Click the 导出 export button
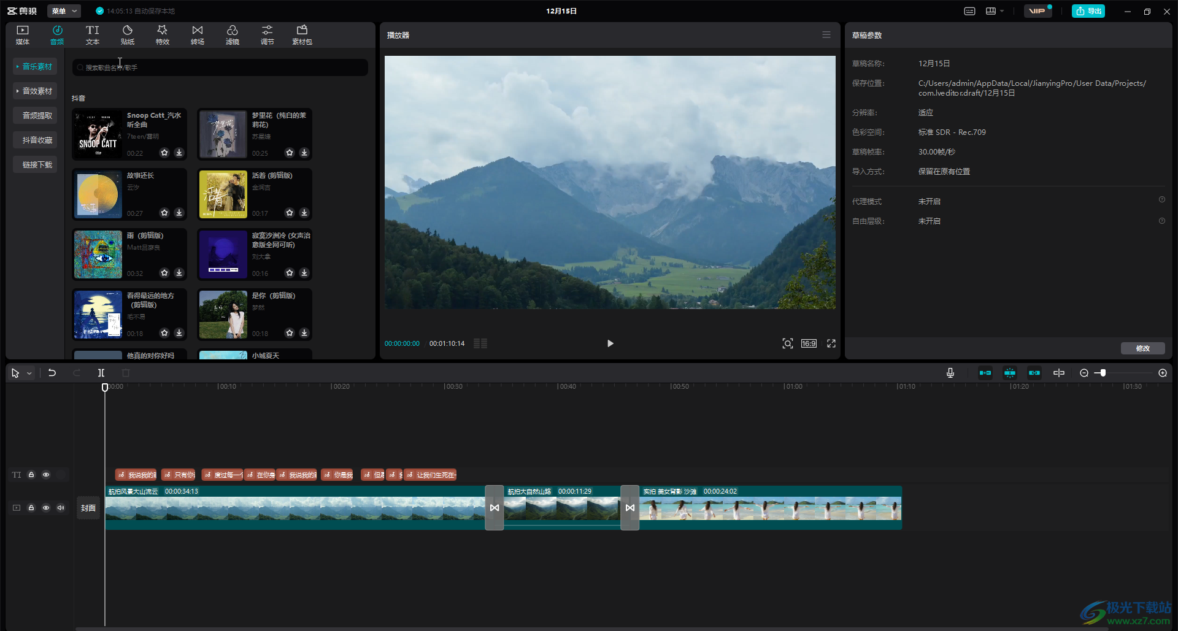 pos(1088,11)
